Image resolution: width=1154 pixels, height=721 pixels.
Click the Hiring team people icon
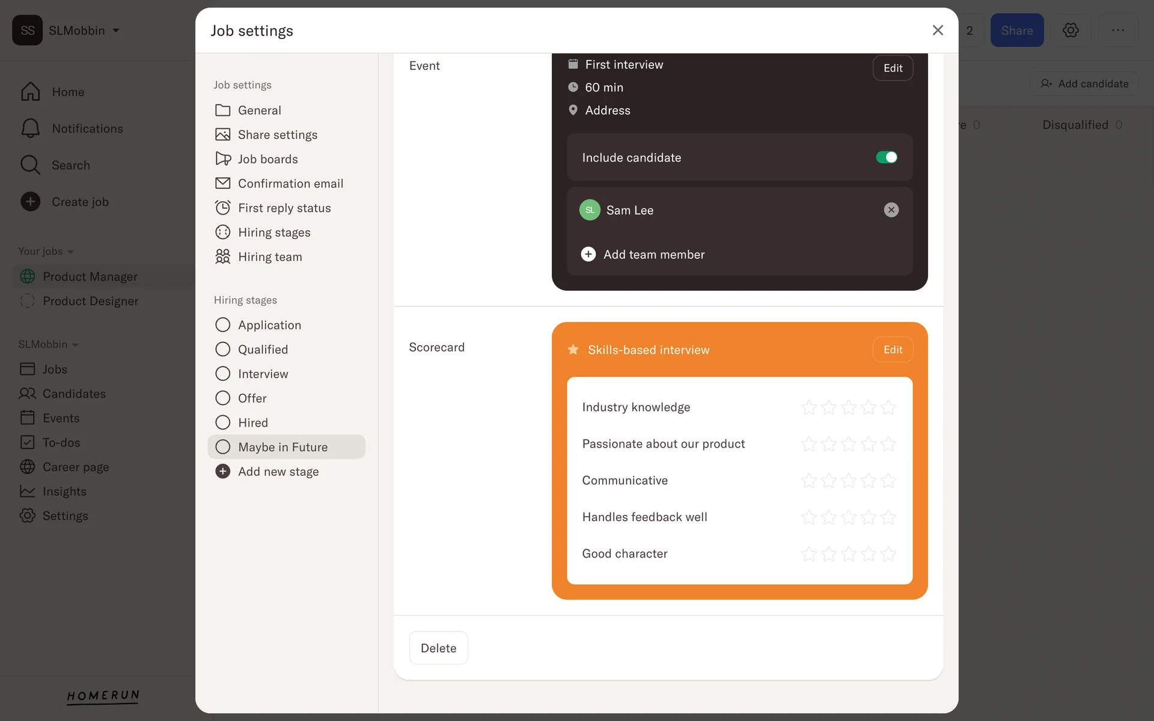point(222,257)
